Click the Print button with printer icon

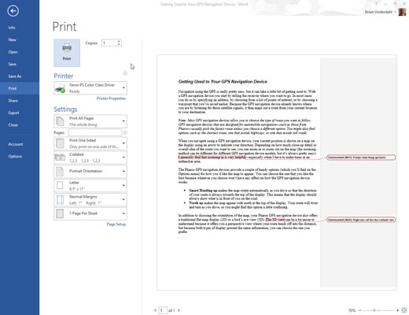coord(67,53)
